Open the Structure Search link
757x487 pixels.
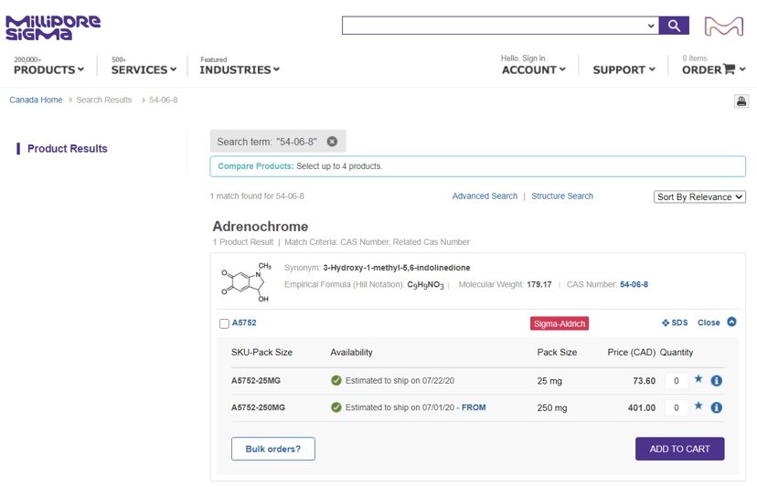[x=562, y=196]
